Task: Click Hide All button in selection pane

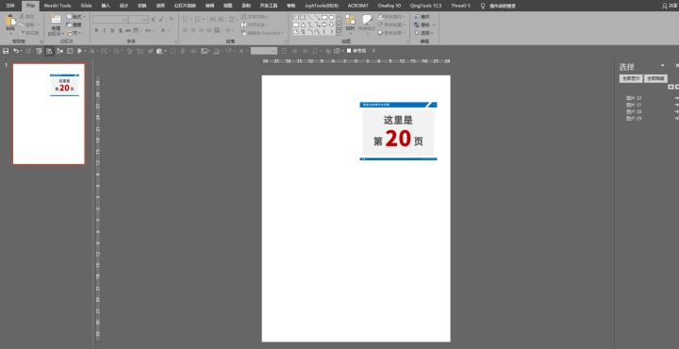Action: click(x=655, y=78)
